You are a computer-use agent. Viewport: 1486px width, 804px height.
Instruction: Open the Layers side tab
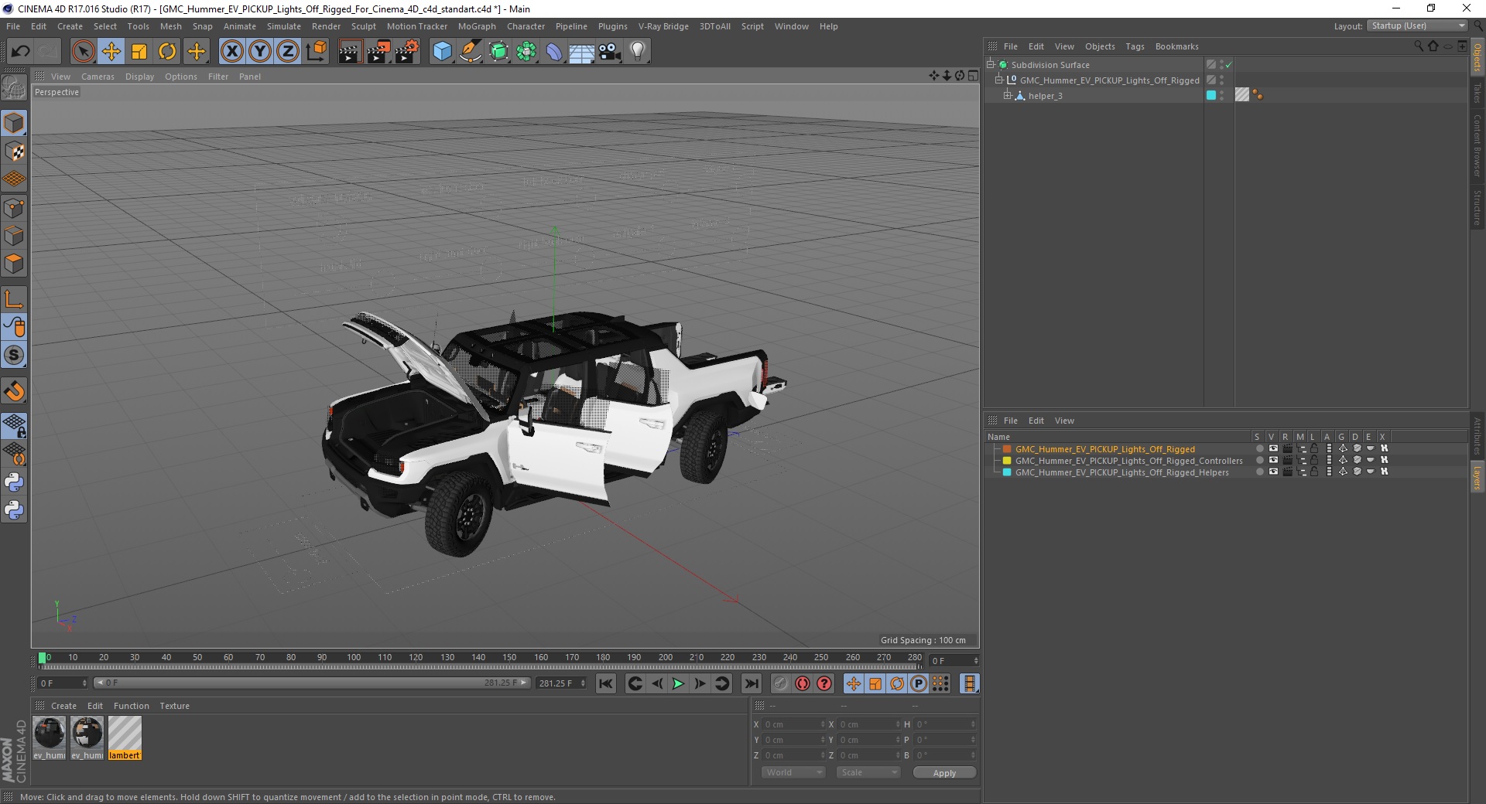(x=1477, y=477)
